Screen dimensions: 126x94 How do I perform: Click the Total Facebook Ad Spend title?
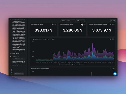(x=66, y=24)
